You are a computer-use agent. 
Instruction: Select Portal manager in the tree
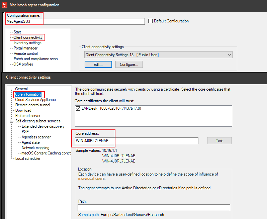click(x=25, y=48)
